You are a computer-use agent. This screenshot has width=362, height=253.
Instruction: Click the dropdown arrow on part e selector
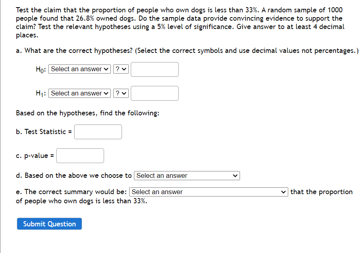[x=282, y=192]
